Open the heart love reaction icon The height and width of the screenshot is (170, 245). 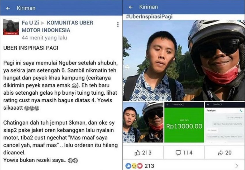pos(140,166)
